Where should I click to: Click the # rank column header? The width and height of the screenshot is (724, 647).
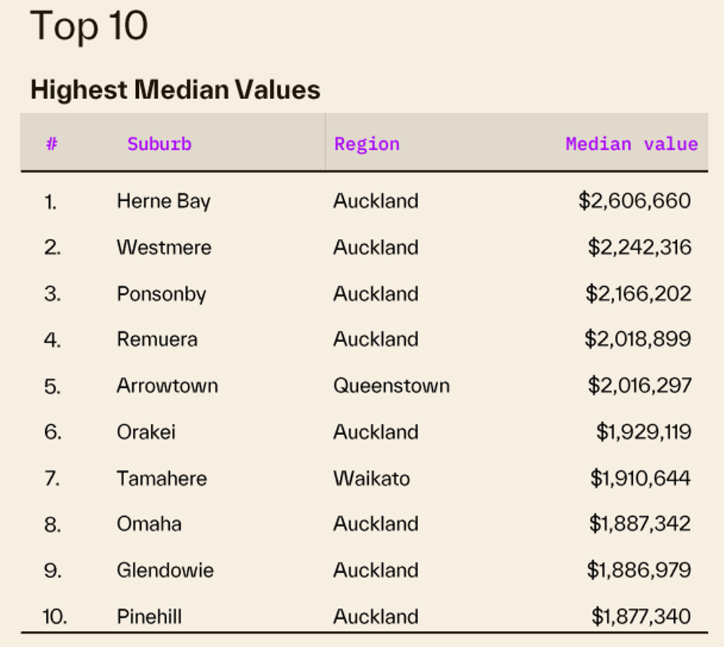(52, 144)
